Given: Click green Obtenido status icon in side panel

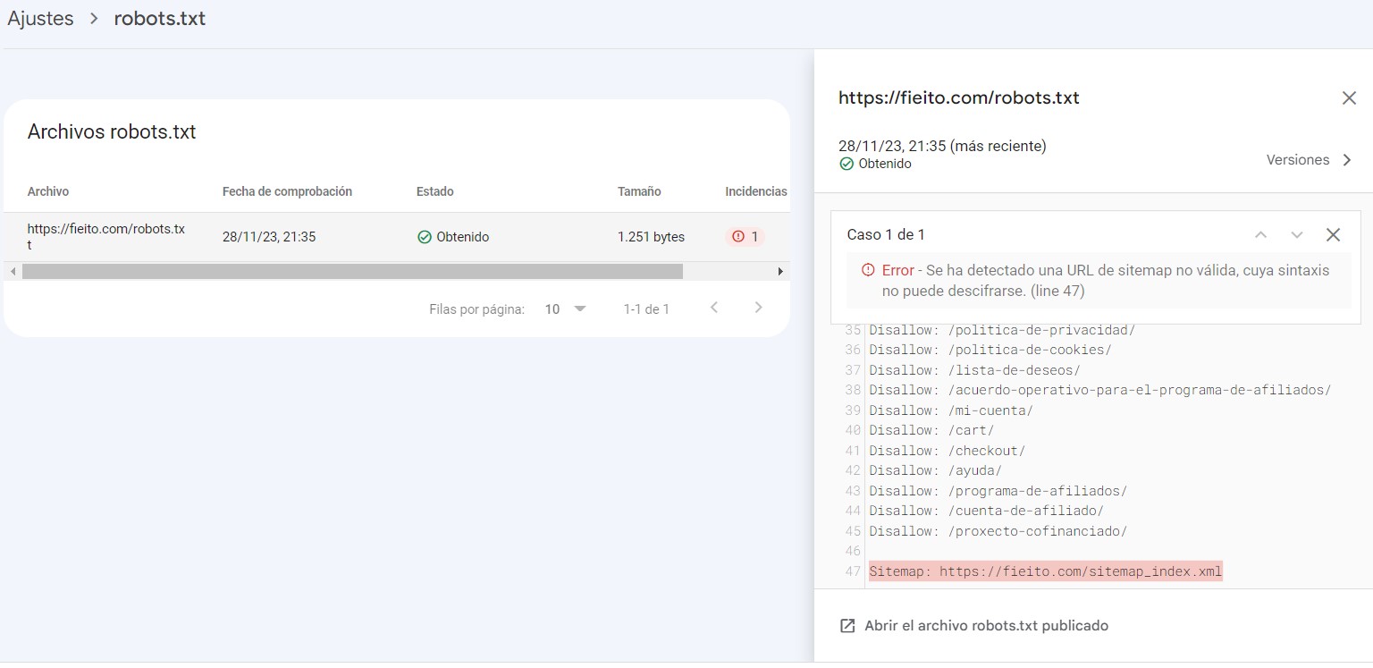Looking at the screenshot, I should (x=847, y=165).
